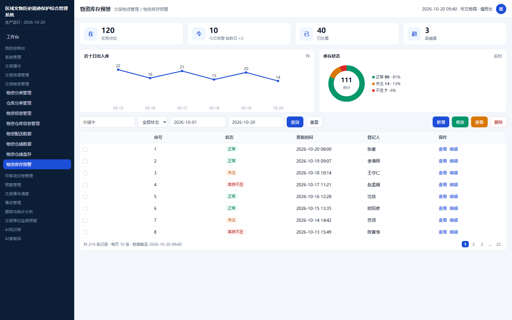
Task: Click the blue 新增 button
Action: coord(441,122)
